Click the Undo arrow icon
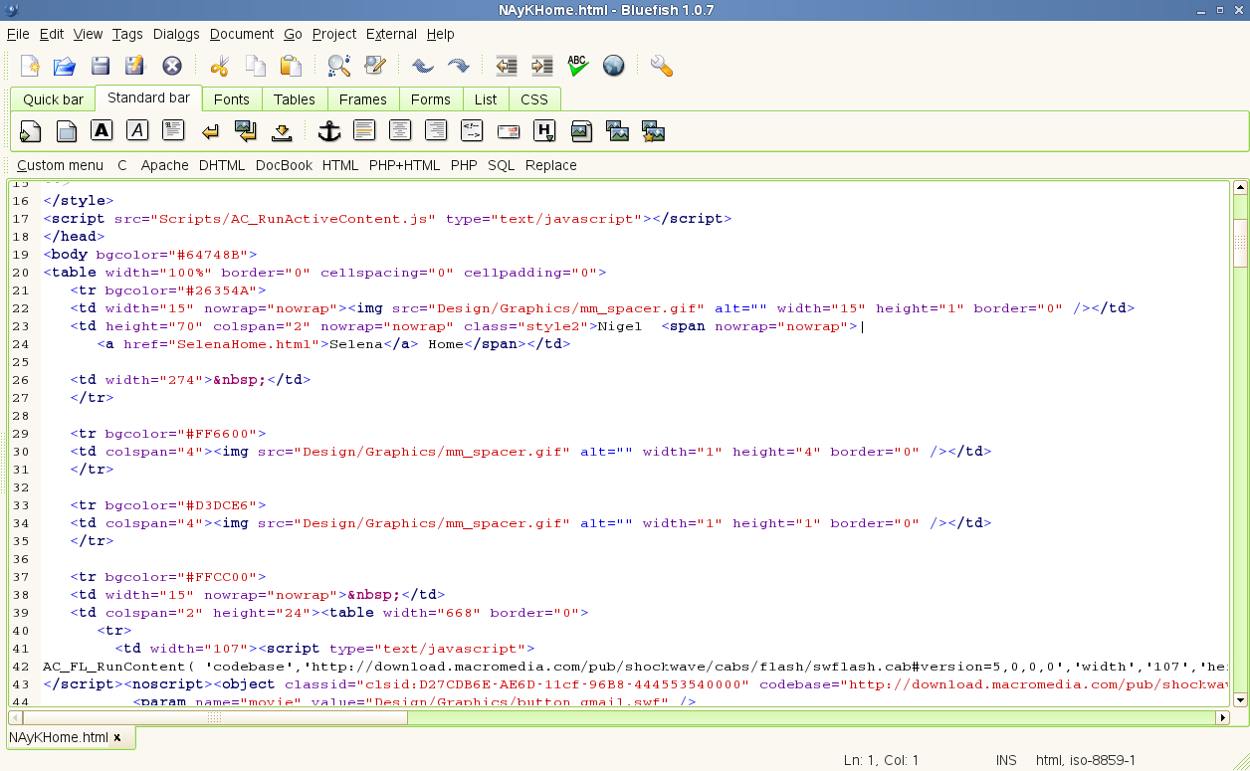Viewport: 1250px width, 771px height. click(423, 67)
